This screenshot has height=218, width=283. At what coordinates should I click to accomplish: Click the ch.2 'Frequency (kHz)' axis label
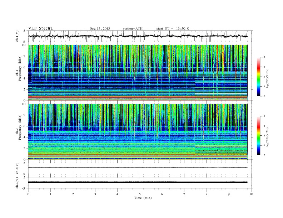(x=20, y=127)
